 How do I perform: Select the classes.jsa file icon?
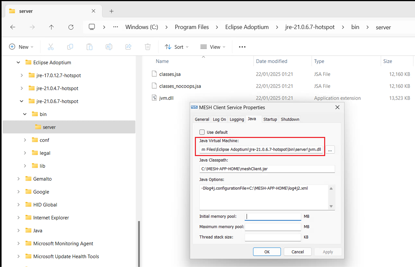pos(154,74)
